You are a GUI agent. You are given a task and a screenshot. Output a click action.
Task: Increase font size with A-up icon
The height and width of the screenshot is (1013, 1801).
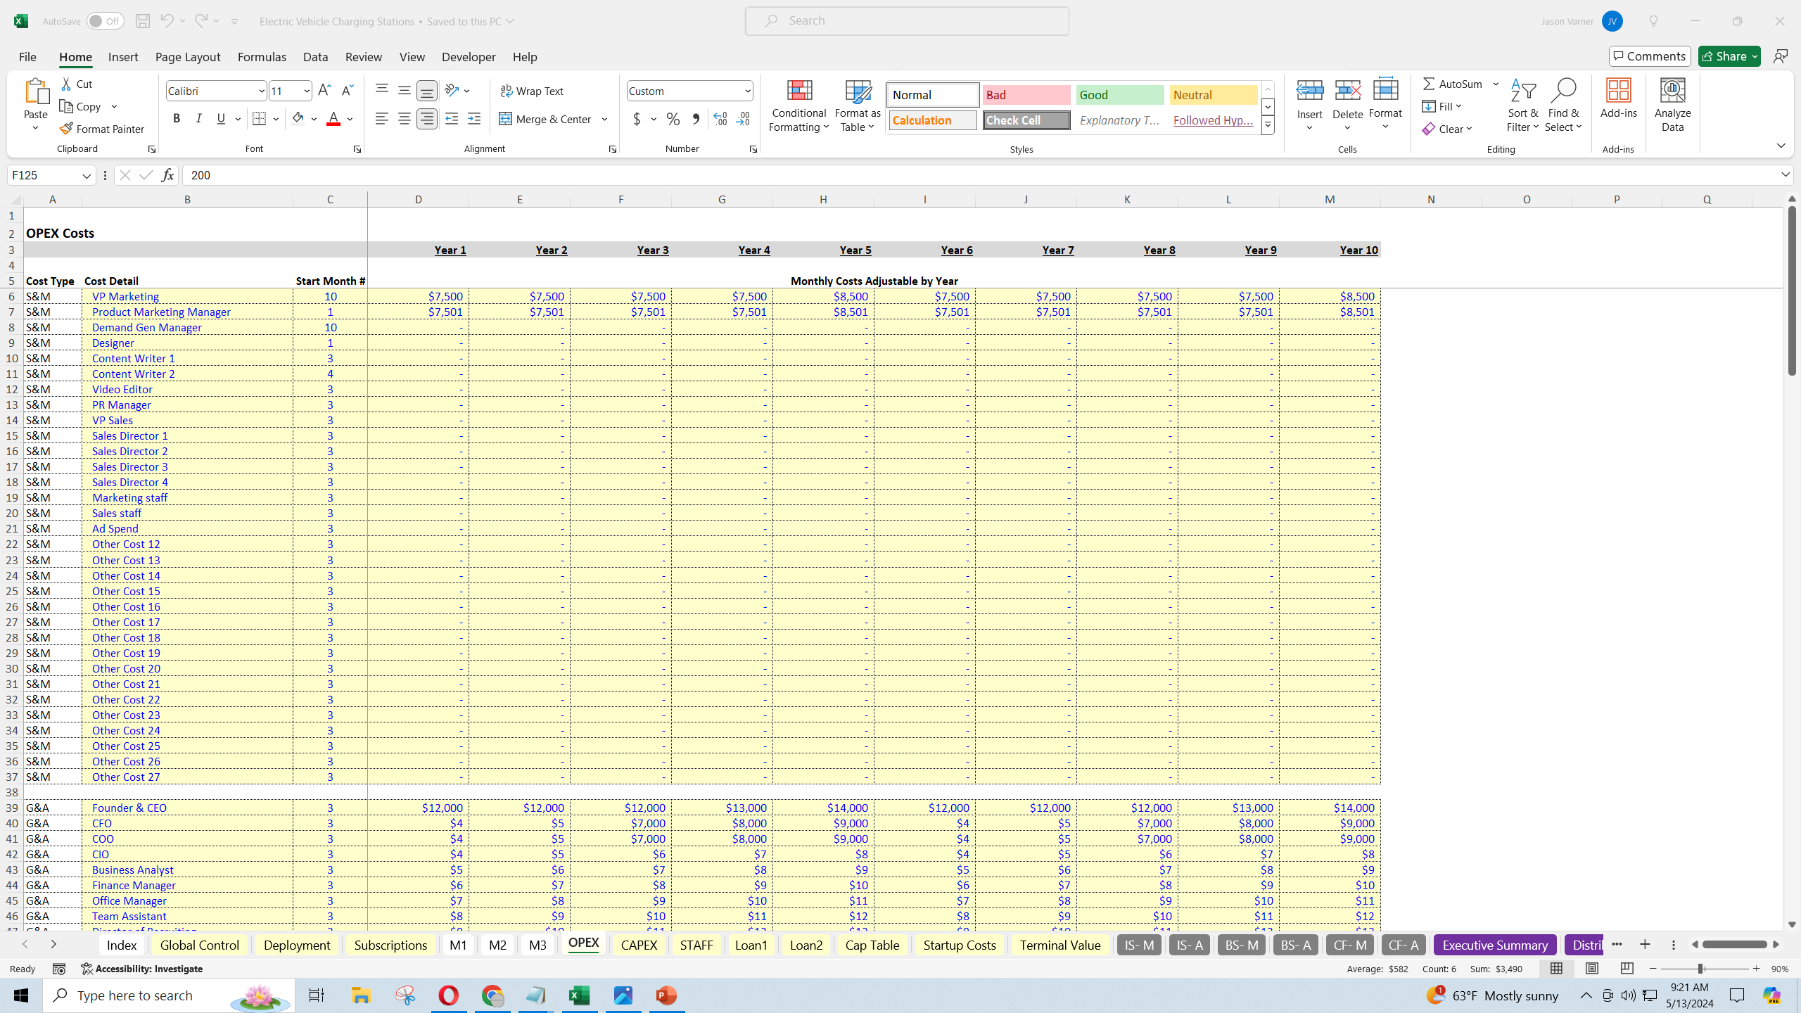pos(324,90)
